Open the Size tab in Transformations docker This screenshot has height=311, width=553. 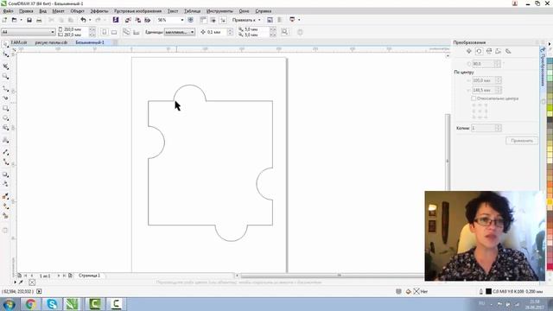(499, 51)
